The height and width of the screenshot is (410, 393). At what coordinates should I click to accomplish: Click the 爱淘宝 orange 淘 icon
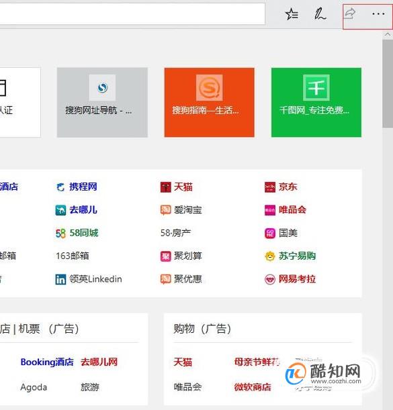(x=165, y=210)
